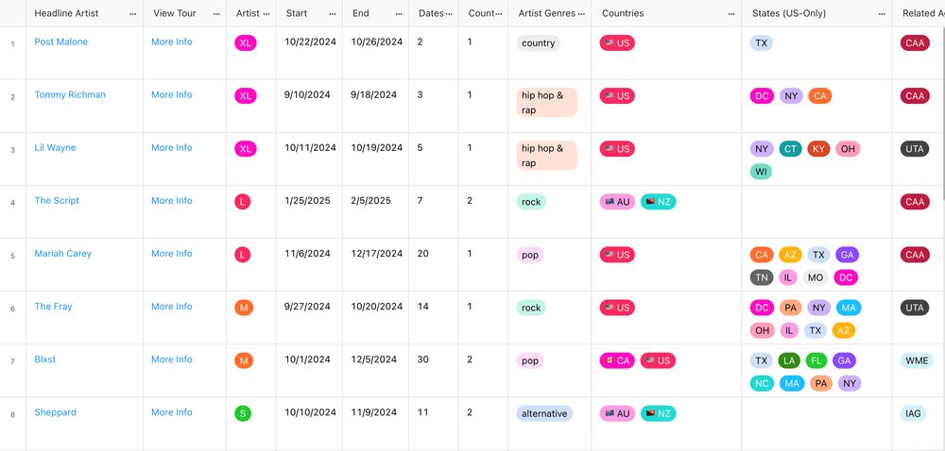The height and width of the screenshot is (451, 945).
Task: Click the WME agency tag in Blxst row
Action: pos(917,360)
